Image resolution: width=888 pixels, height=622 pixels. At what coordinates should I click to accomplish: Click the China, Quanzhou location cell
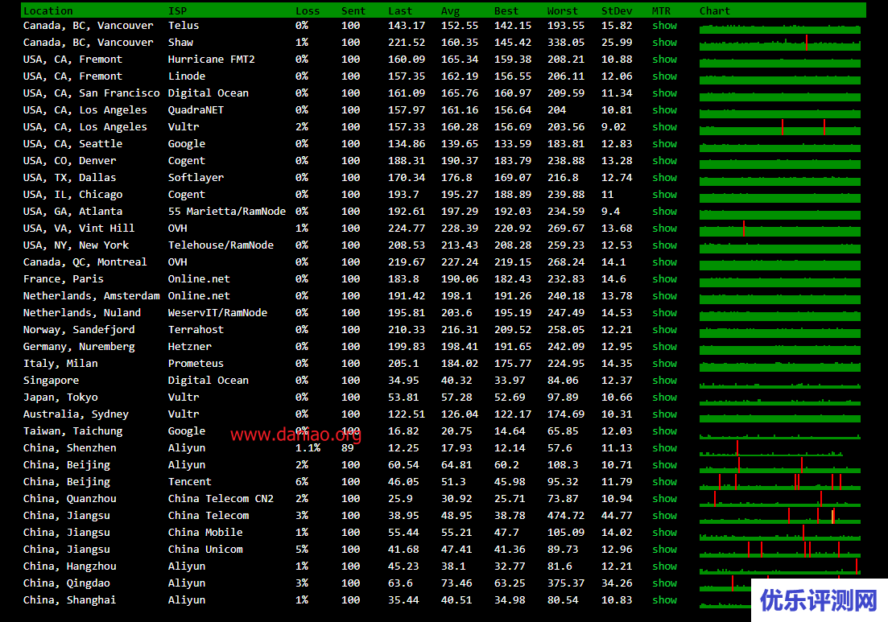point(70,499)
